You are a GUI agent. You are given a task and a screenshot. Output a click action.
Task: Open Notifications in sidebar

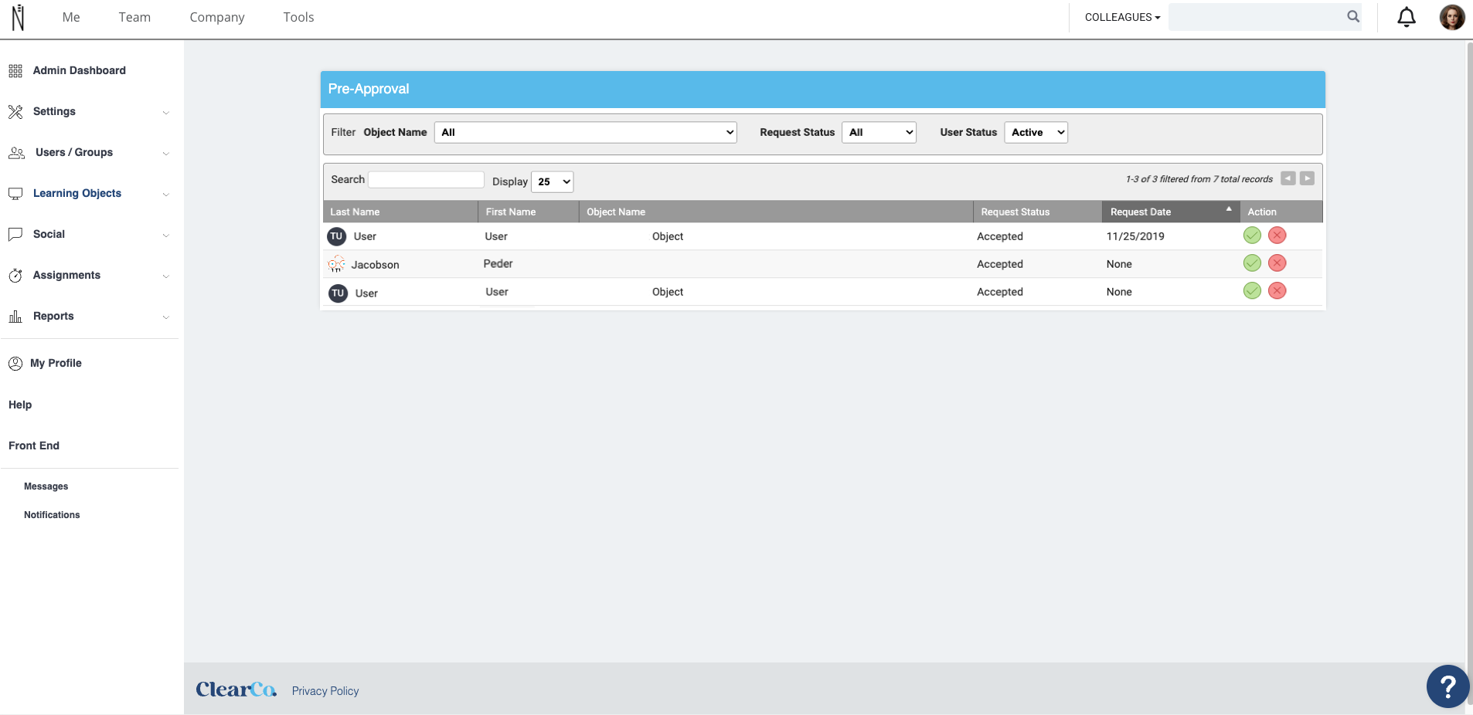[52, 515]
